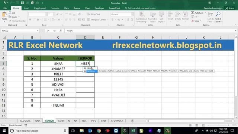Click the Clear eraser icon
Image resolution: width=238 pixels, height=134 pixels.
pos(193,21)
